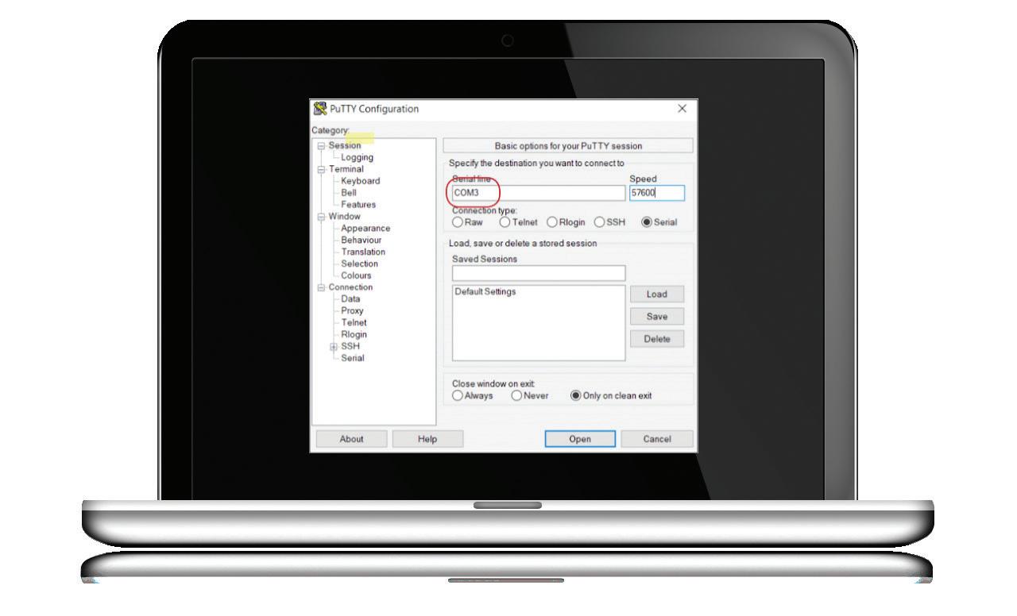Open the Appearance settings category
Screen dimensions: 1017x616
(365, 229)
